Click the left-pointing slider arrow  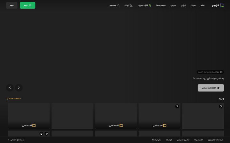10,88
